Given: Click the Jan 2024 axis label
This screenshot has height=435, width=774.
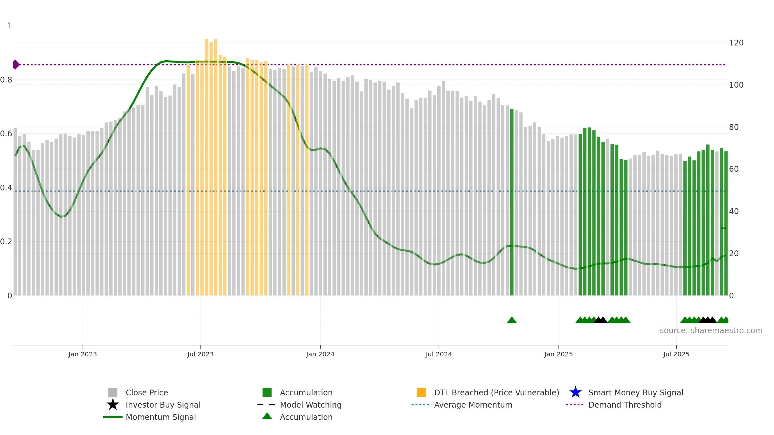Looking at the screenshot, I should pyautogui.click(x=320, y=354).
